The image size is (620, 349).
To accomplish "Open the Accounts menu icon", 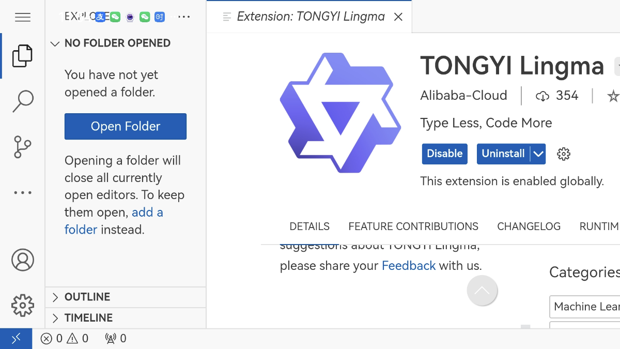I will [23, 260].
